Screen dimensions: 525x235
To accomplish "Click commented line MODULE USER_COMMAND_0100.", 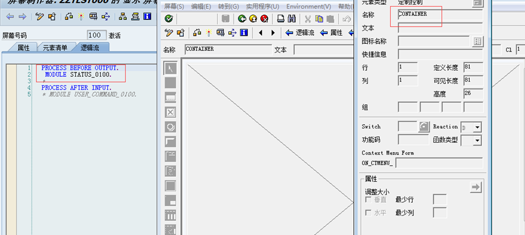I will tap(89, 94).
